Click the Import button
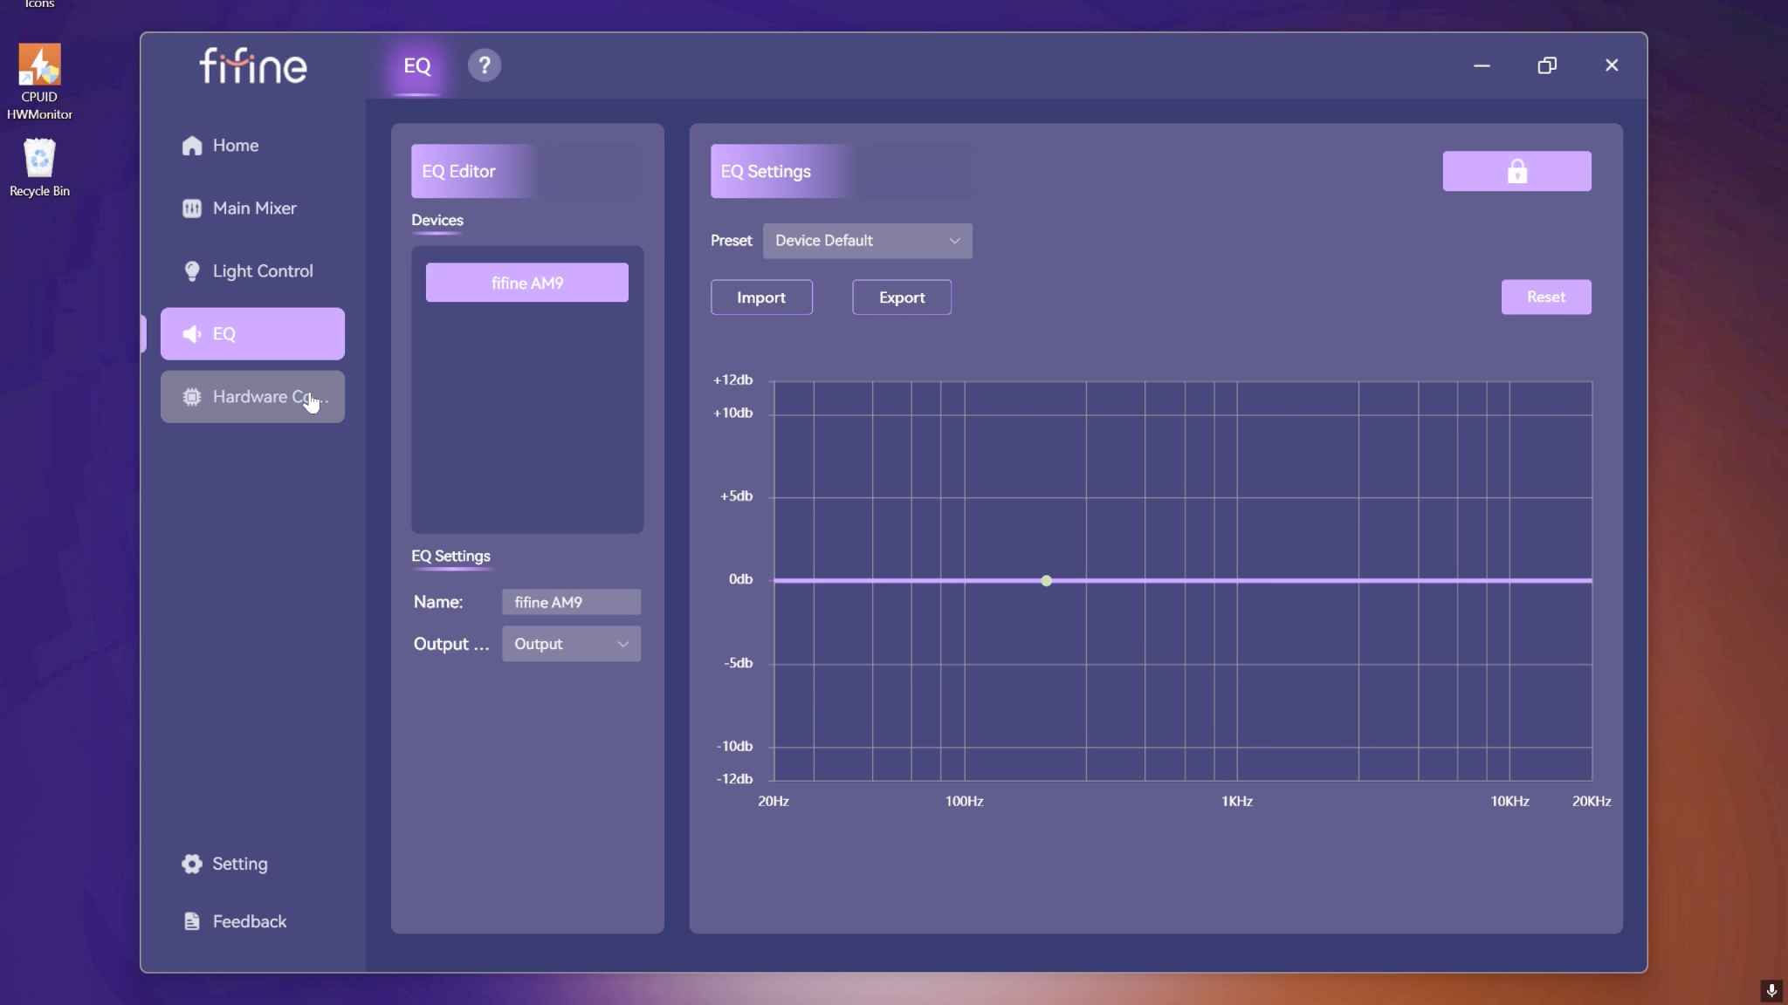This screenshot has height=1005, width=1788. (761, 297)
